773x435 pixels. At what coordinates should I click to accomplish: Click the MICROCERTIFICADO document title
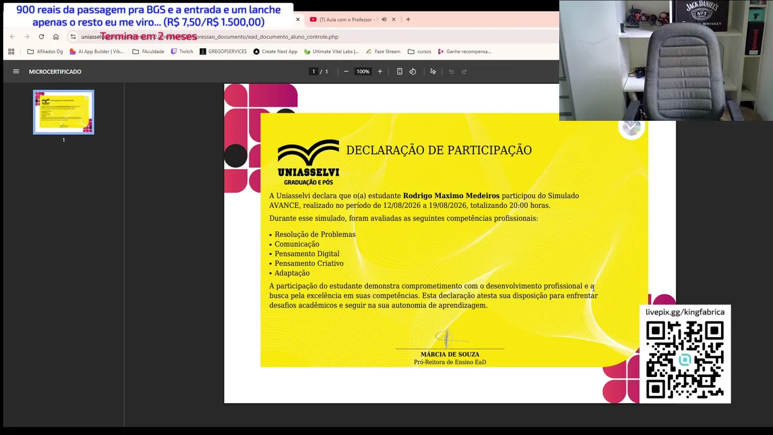click(x=55, y=71)
